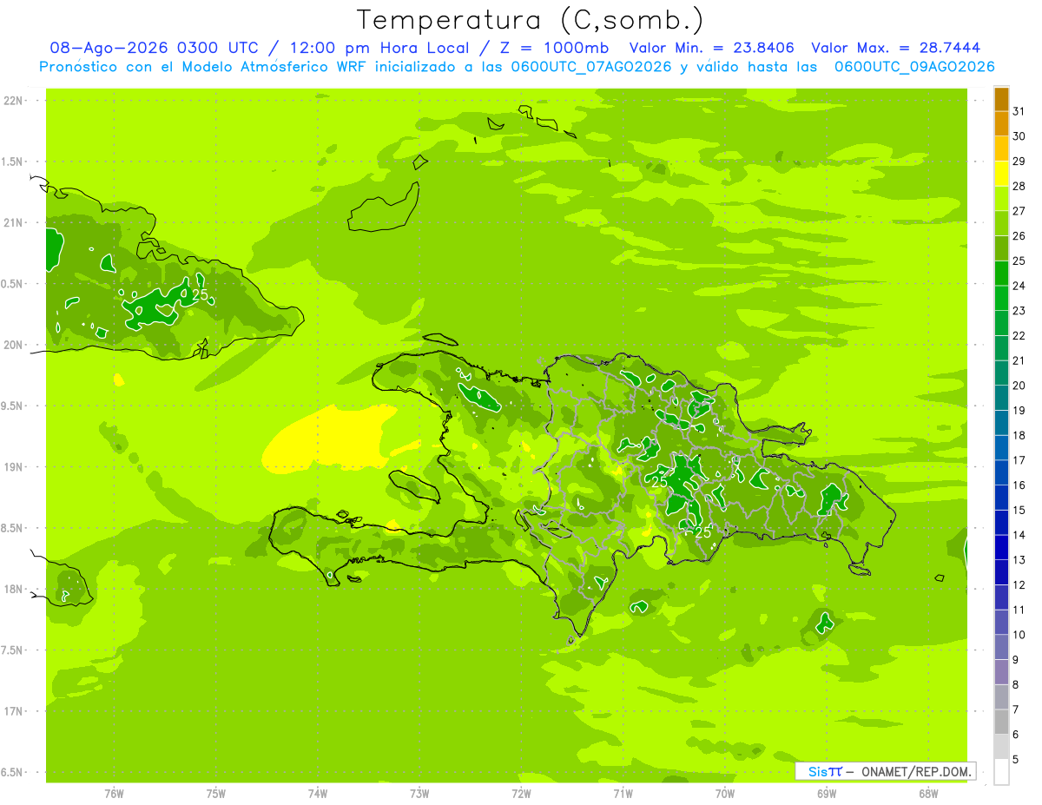
Task: Click legend value label 20
Action: [1019, 386]
